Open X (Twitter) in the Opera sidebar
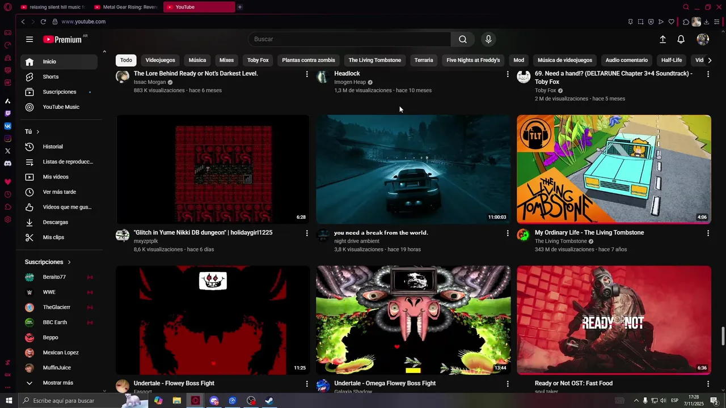This screenshot has height=408, width=726. 8,151
